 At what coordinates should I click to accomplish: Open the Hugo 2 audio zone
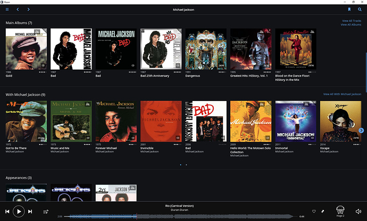[x=340, y=211]
